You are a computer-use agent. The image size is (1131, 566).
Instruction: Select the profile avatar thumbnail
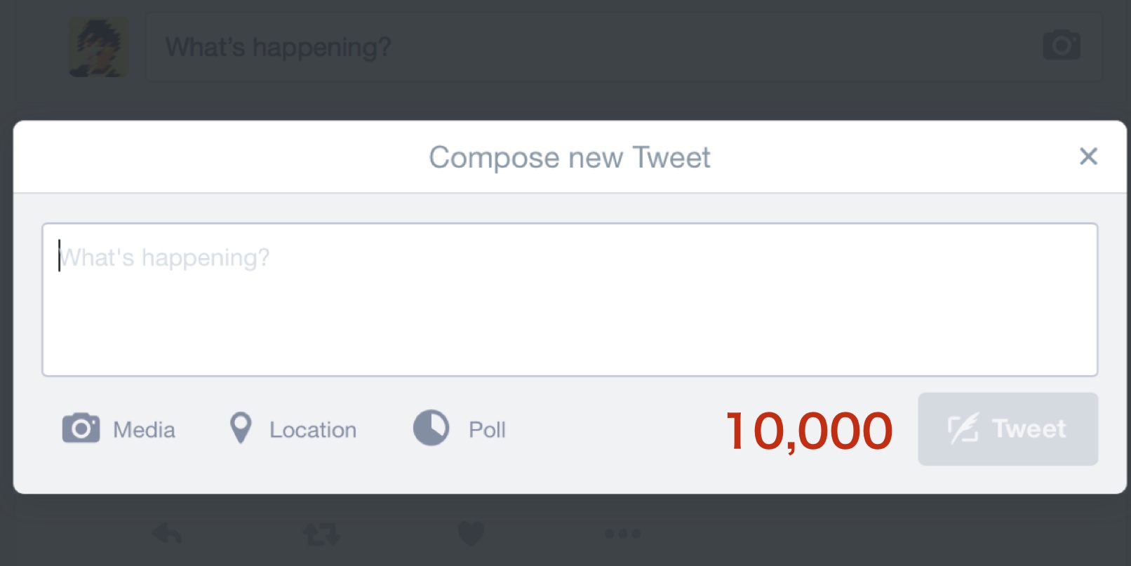100,46
